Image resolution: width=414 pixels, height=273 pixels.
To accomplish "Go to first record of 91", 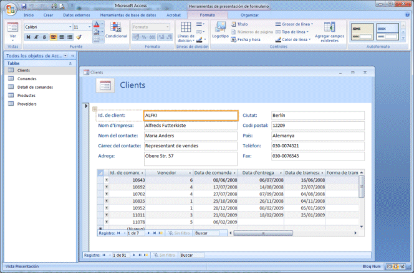I will pos(104,255).
